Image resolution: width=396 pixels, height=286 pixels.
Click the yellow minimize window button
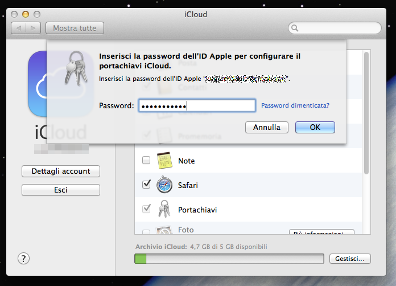click(x=26, y=14)
